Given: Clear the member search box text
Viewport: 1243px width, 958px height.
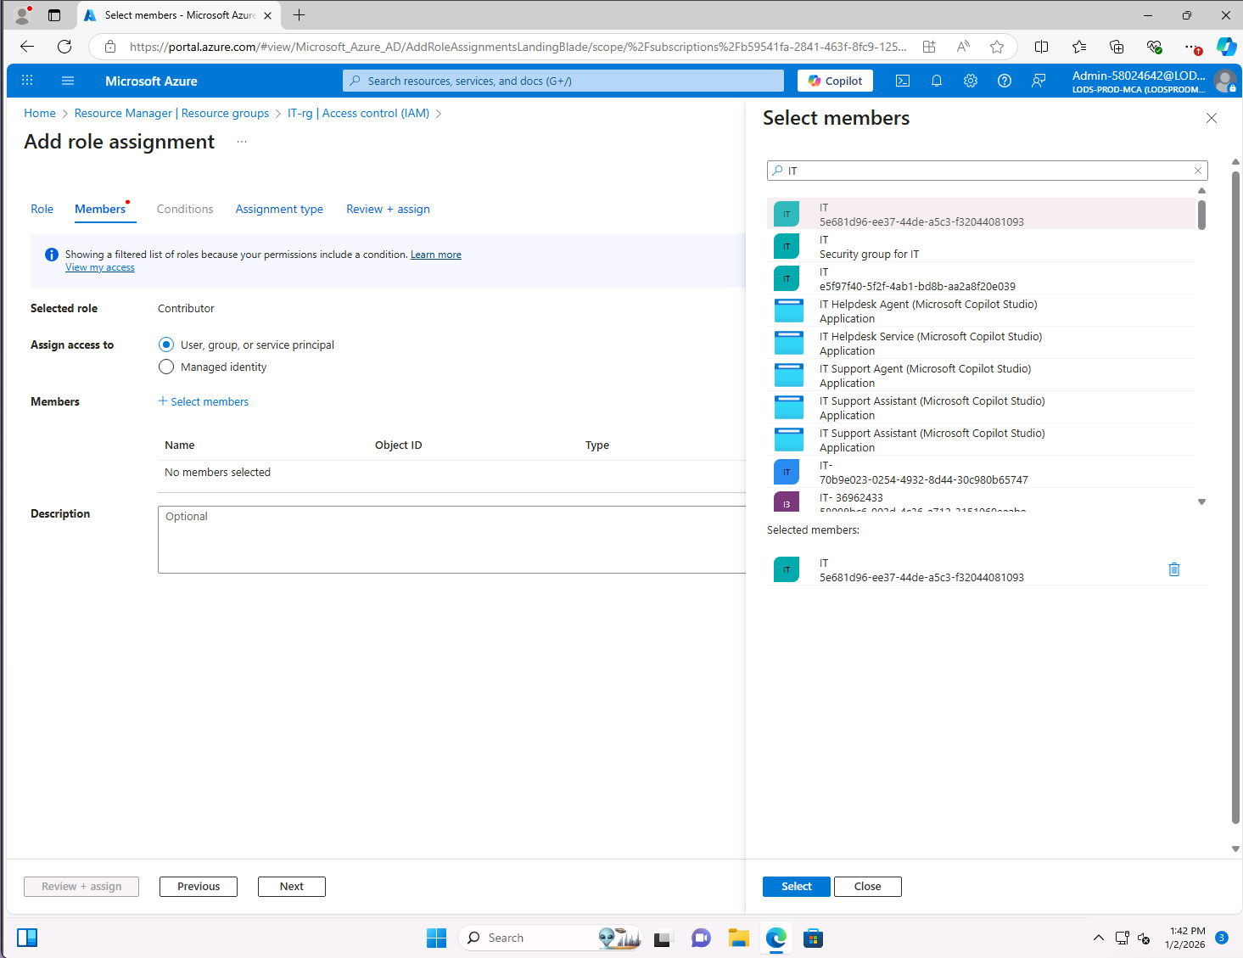Looking at the screenshot, I should pyautogui.click(x=1198, y=171).
